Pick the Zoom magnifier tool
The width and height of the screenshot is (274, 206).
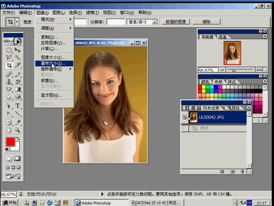pyautogui.click(x=18, y=130)
